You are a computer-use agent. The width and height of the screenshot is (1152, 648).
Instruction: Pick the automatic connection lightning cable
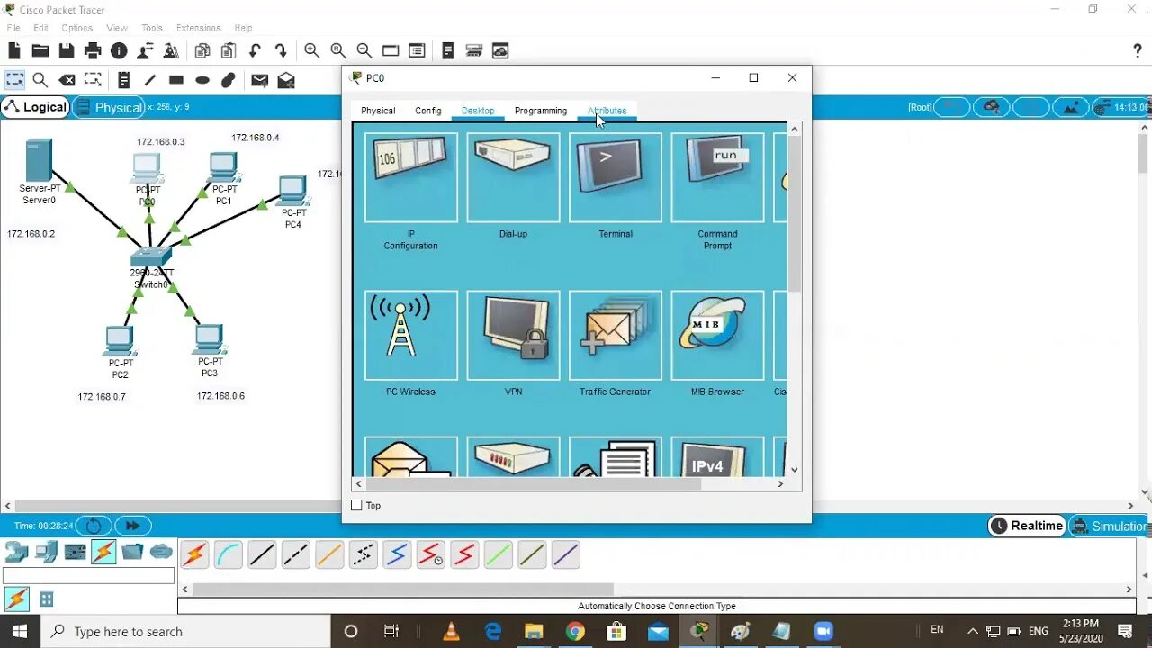tap(194, 555)
